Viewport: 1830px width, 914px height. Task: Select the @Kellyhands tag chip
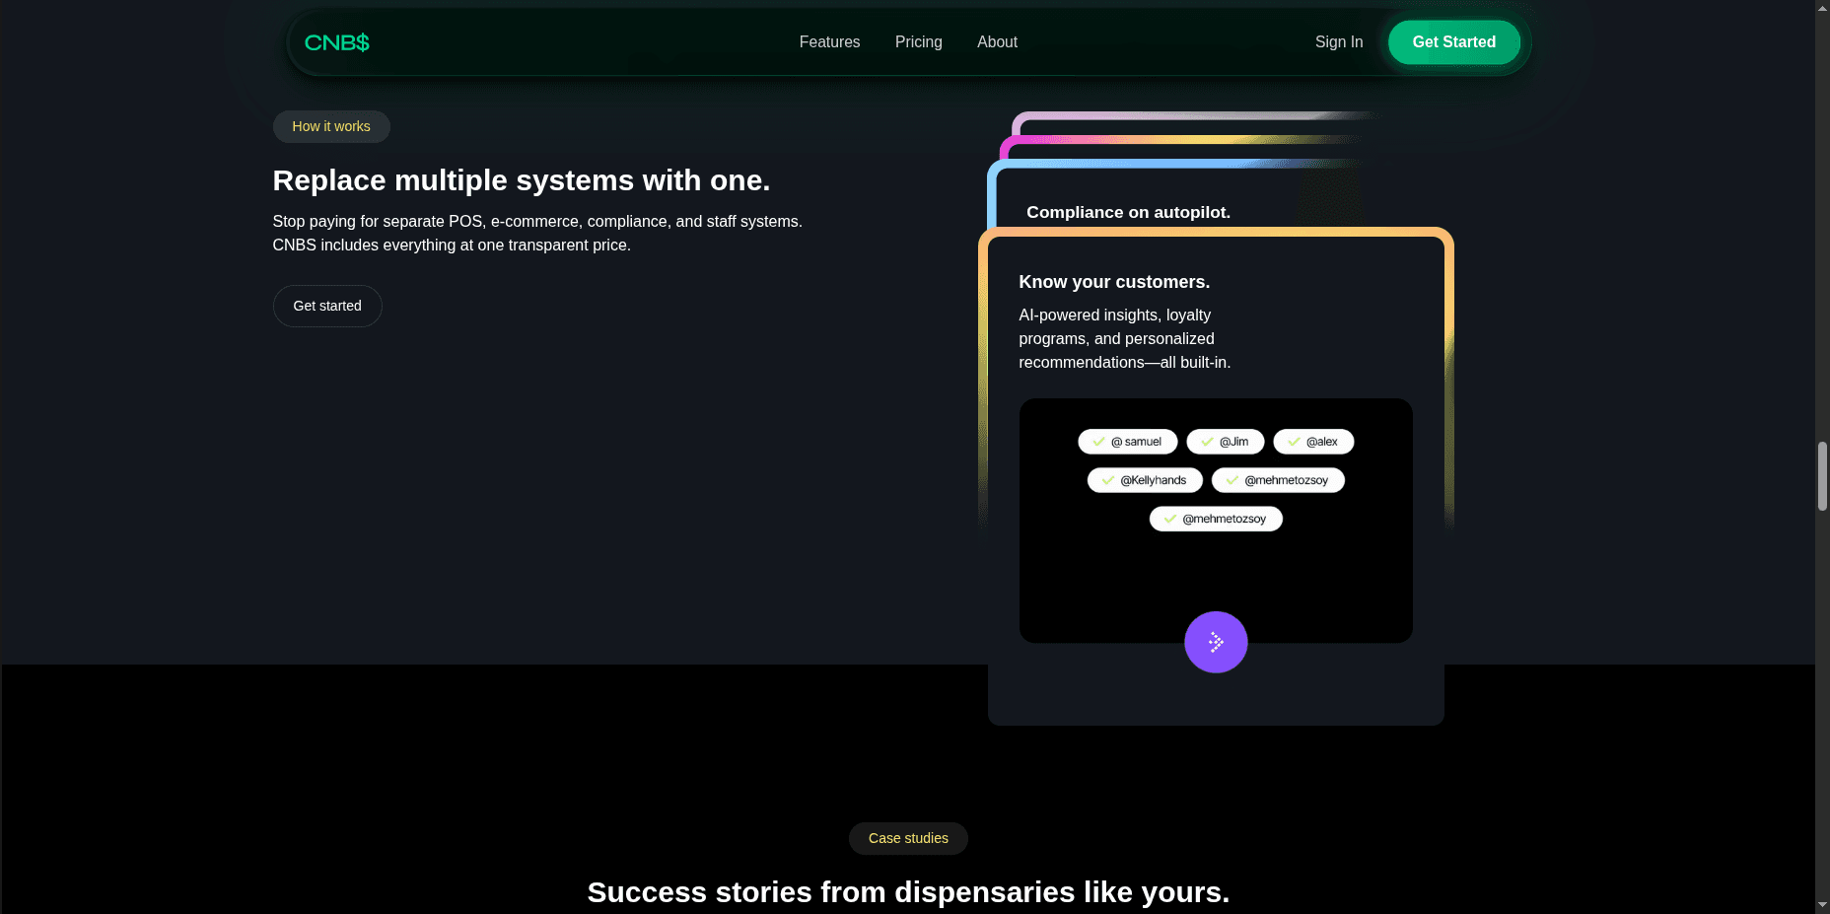(1145, 480)
